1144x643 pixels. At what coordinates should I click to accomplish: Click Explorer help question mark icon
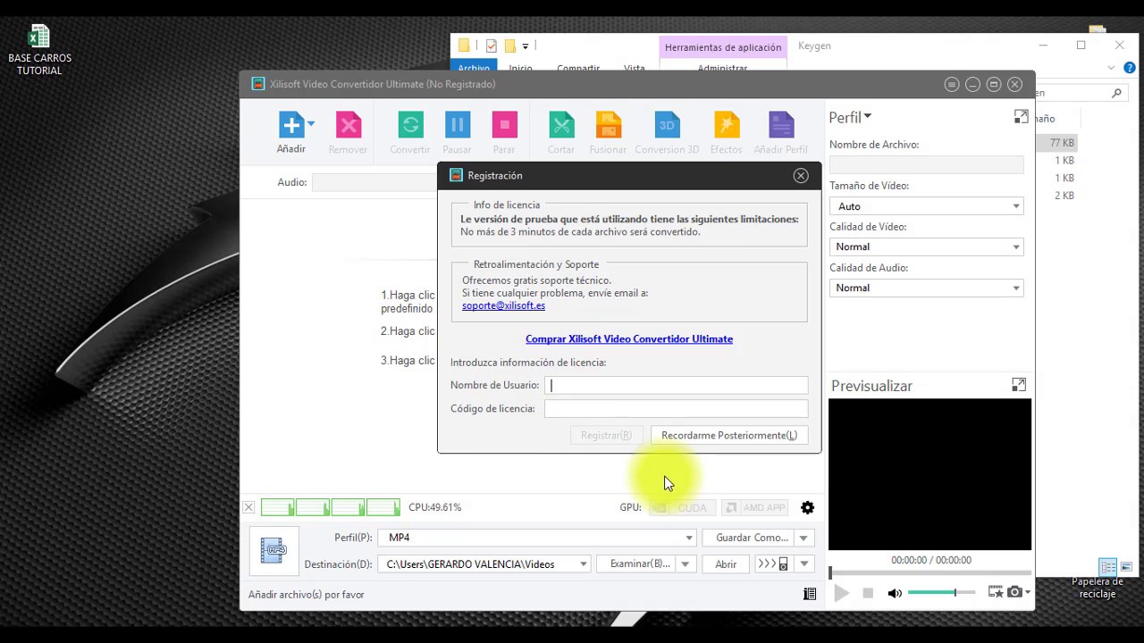click(x=1128, y=68)
